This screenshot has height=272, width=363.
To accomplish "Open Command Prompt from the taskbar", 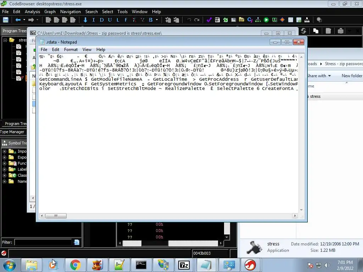I will (x=141, y=265).
